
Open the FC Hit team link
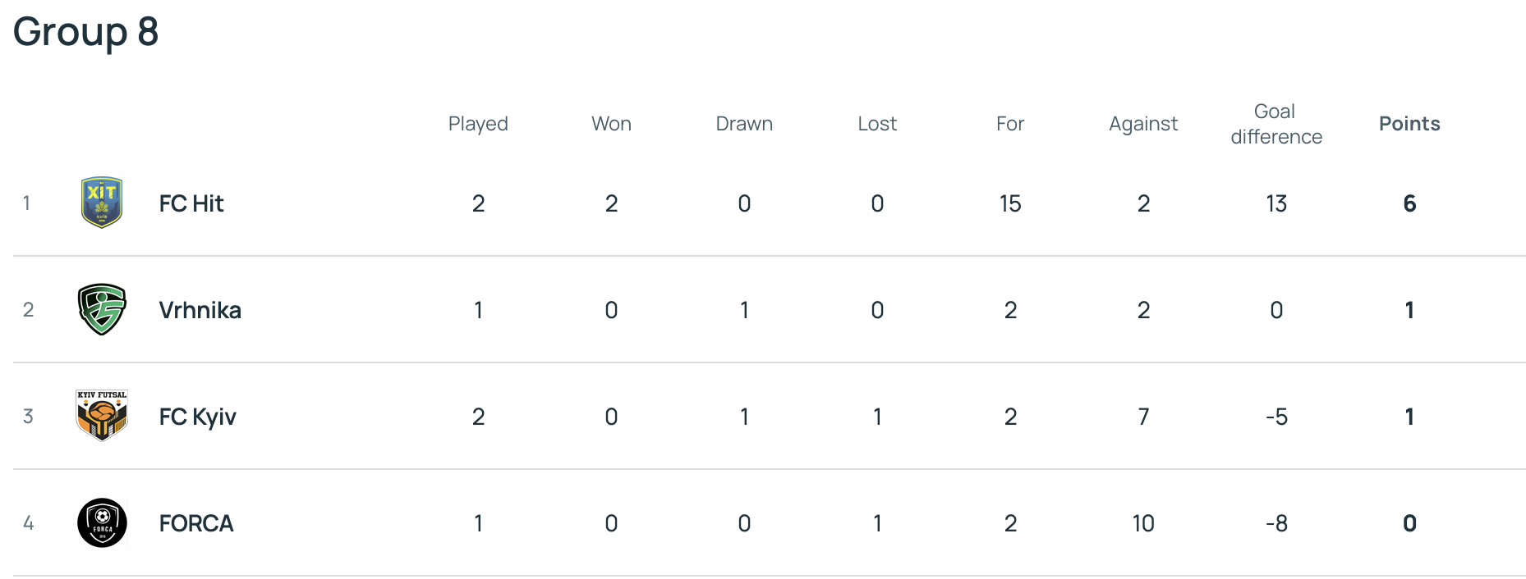(191, 203)
